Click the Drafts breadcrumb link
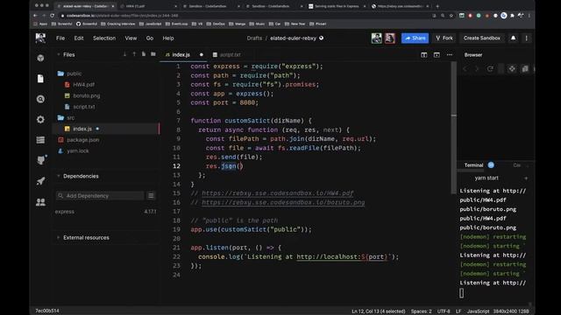This screenshot has height=315, width=561. [254, 38]
